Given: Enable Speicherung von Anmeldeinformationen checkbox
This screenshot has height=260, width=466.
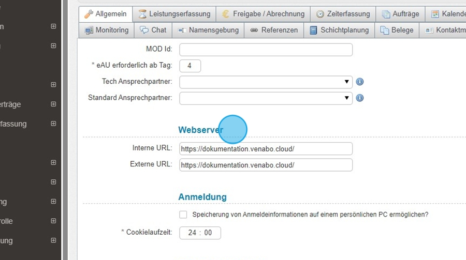Looking at the screenshot, I should click(x=183, y=215).
